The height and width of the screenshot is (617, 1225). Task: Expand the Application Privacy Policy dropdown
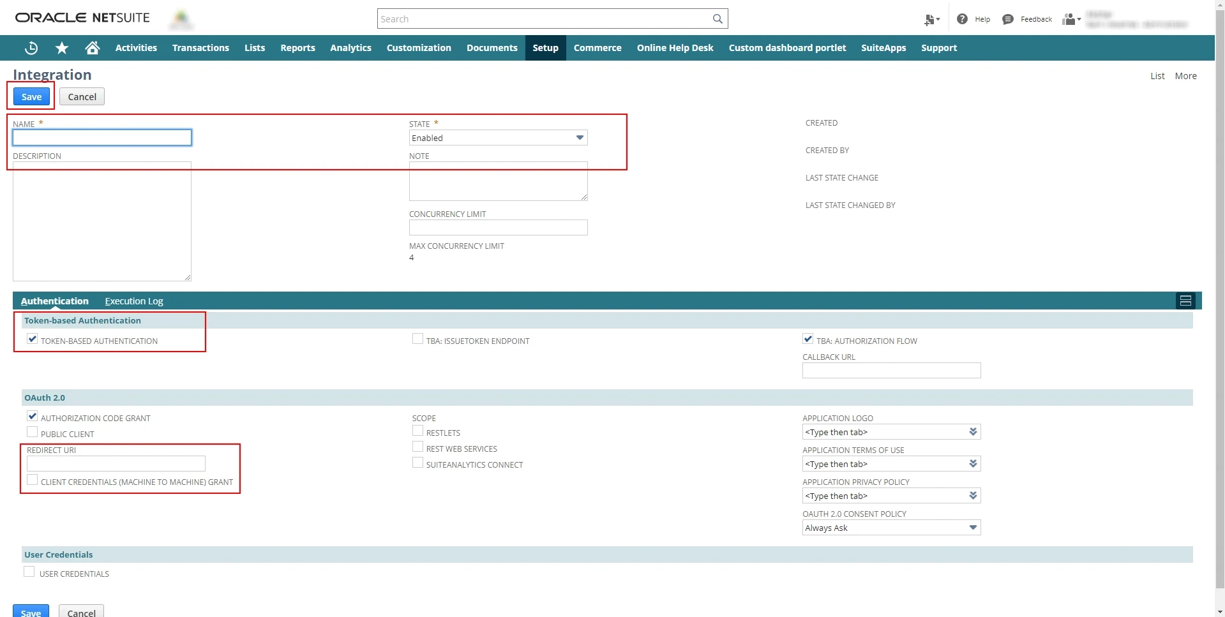coord(973,496)
